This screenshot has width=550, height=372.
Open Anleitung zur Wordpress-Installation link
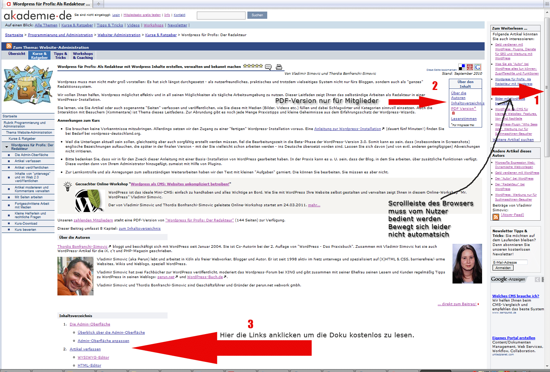(347, 129)
